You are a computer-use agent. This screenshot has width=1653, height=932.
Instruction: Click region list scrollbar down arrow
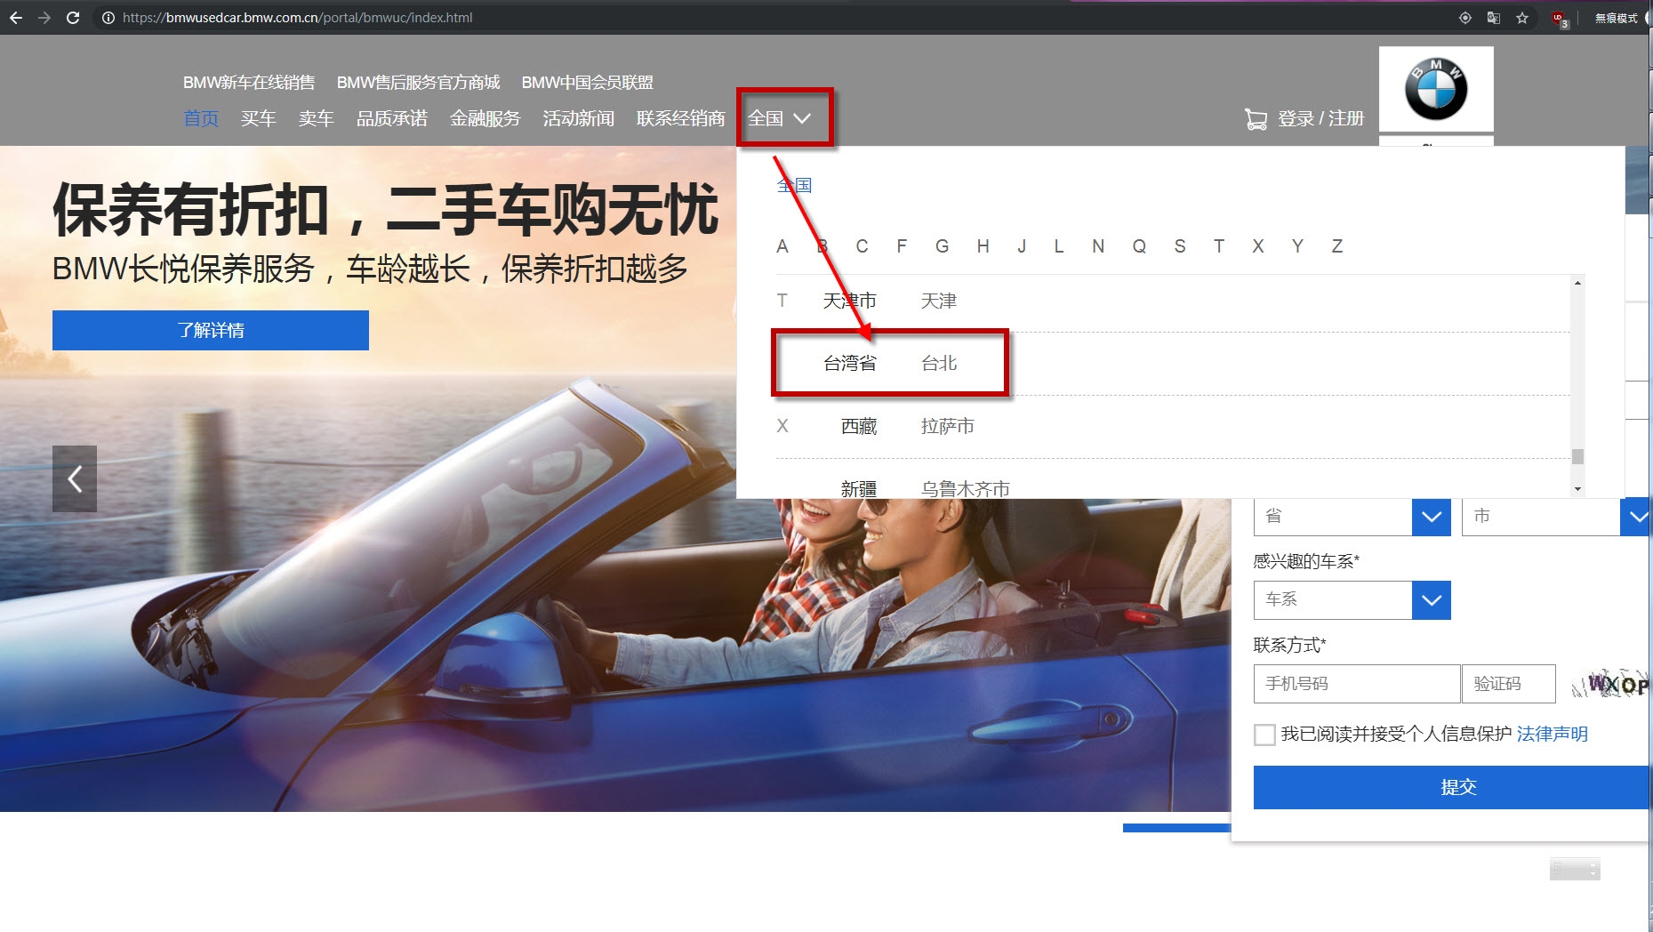1577,489
